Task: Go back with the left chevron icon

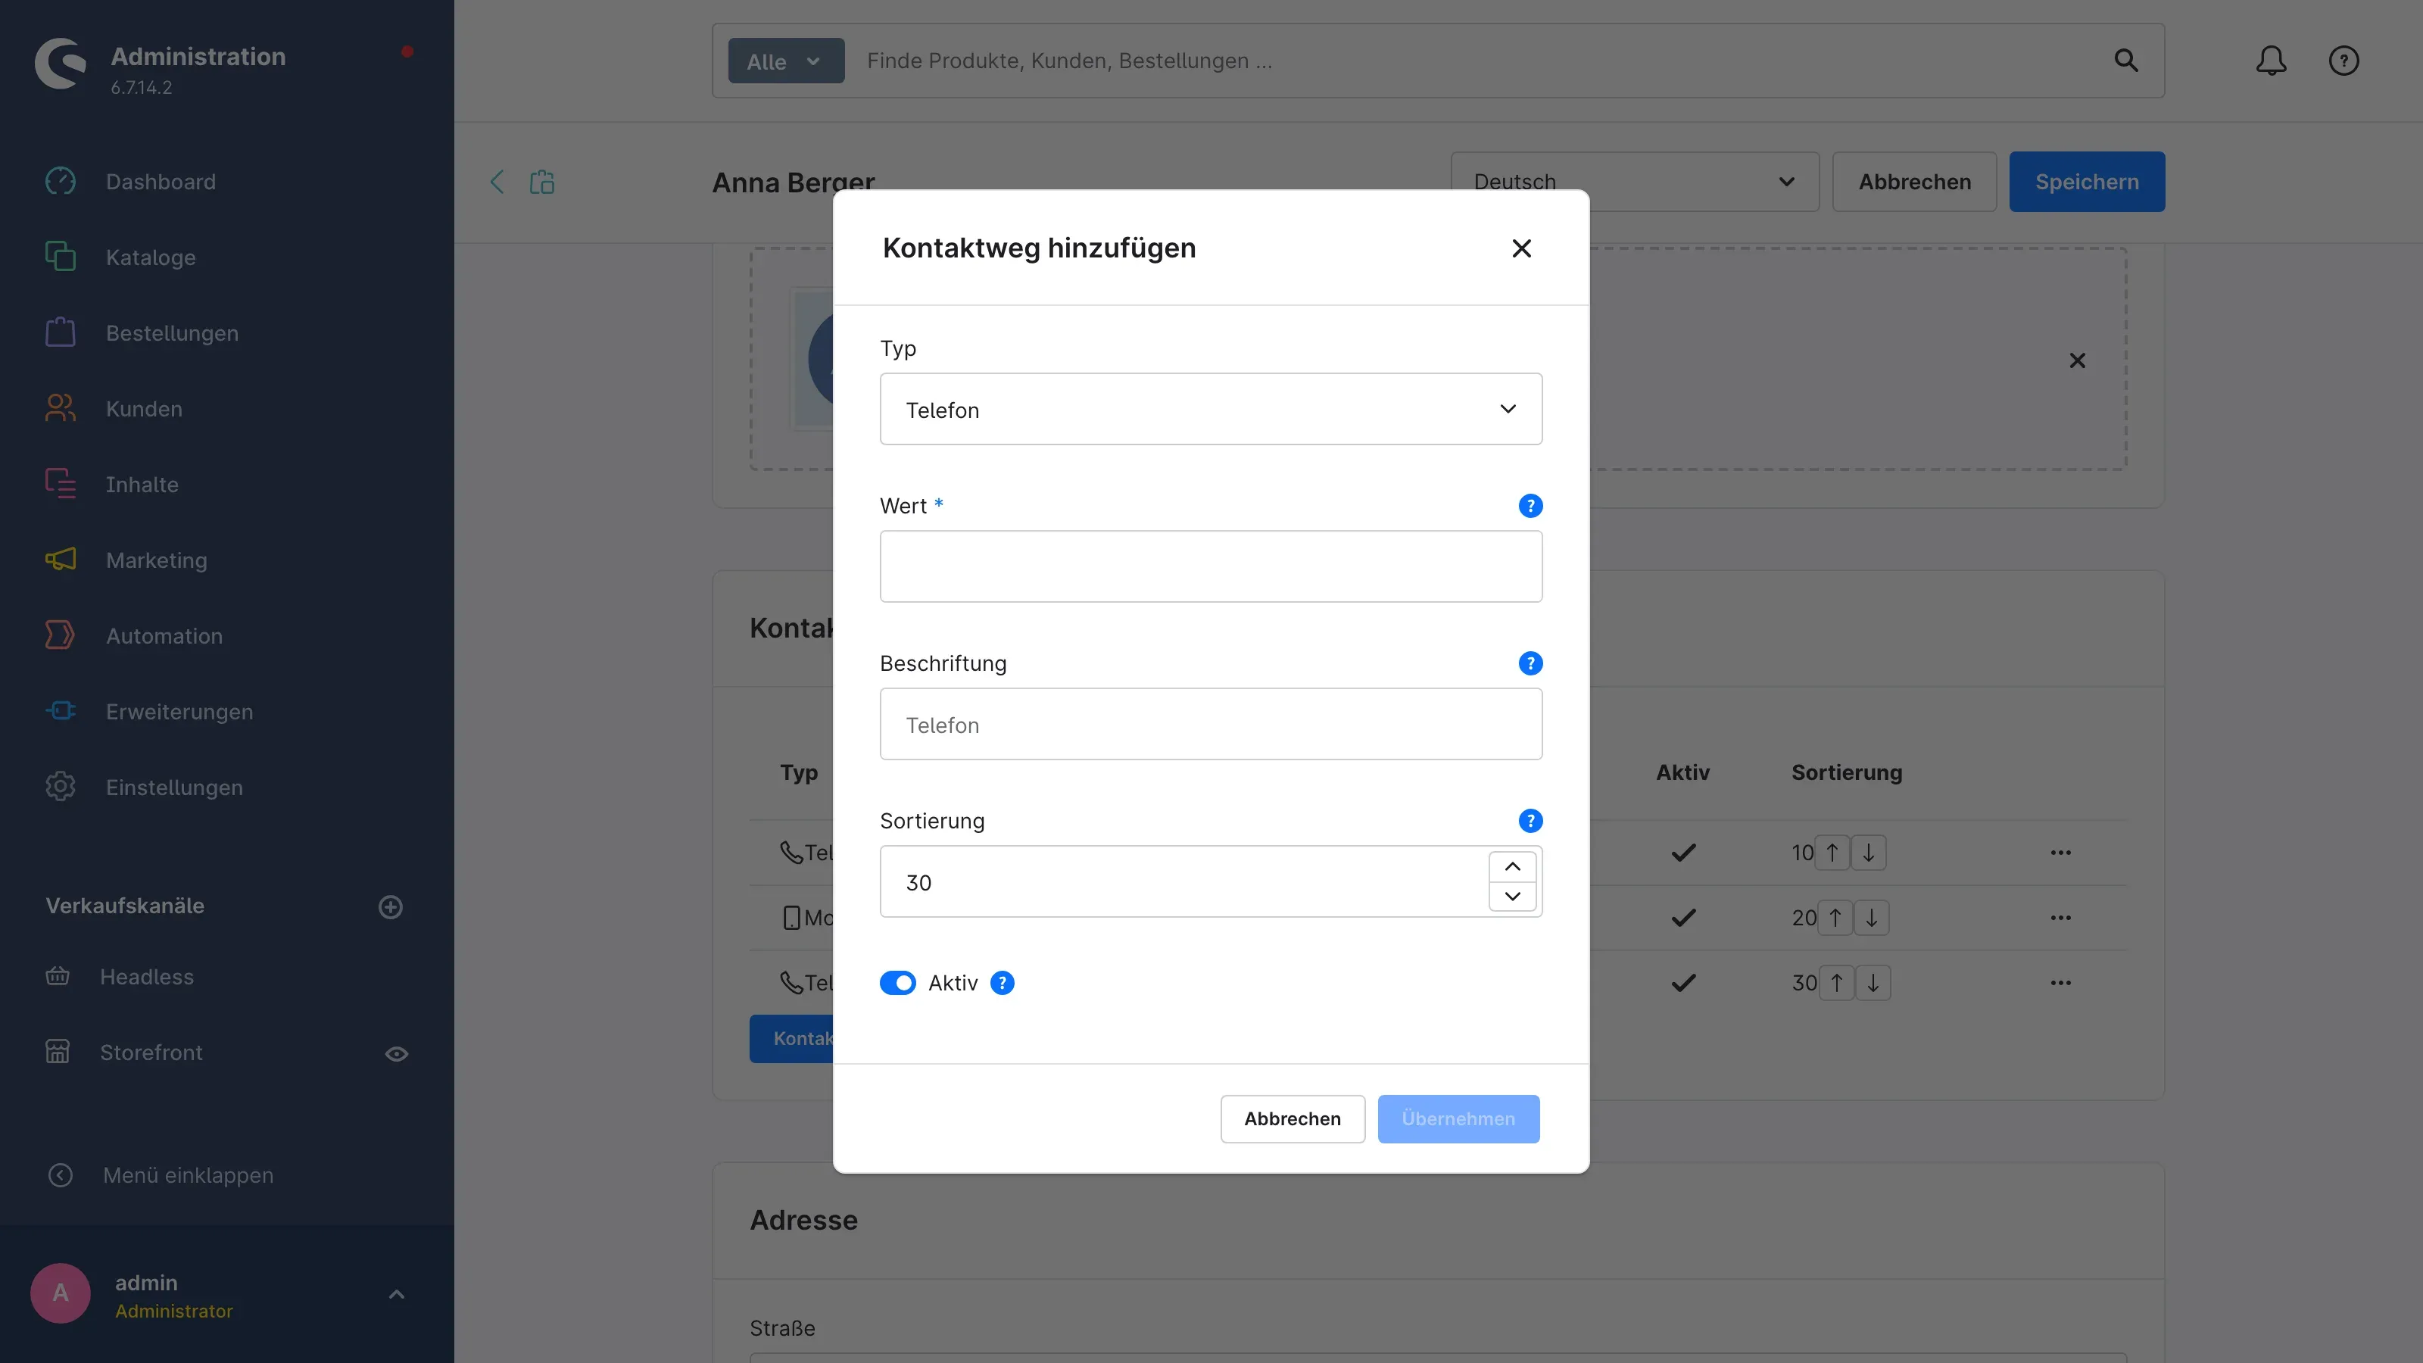Action: 497,182
